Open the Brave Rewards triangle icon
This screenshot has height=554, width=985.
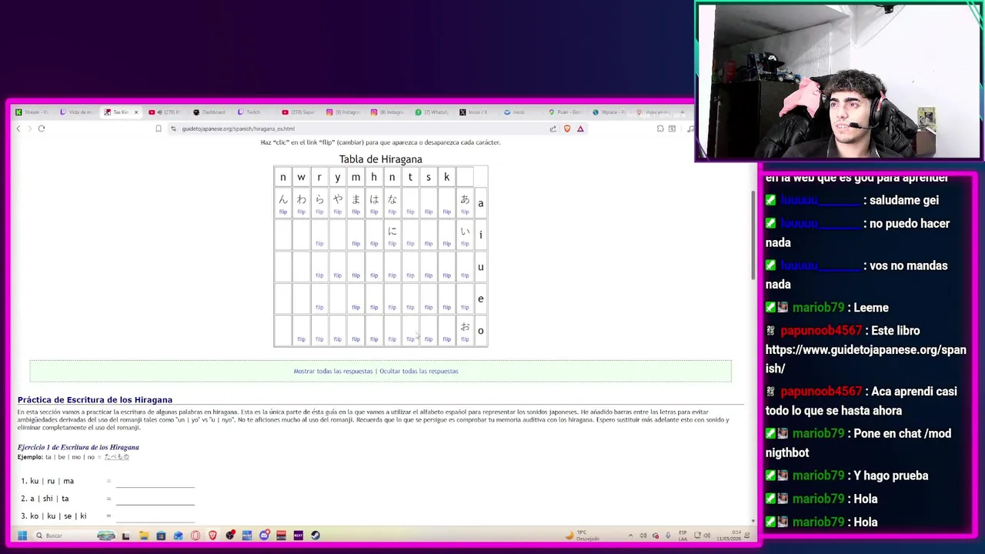click(x=580, y=128)
